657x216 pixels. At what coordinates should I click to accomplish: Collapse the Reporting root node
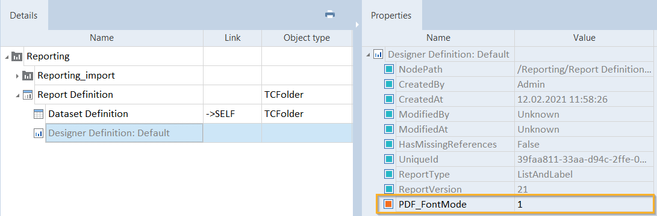[7, 57]
